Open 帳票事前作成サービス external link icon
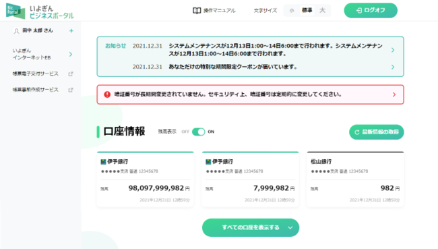This screenshot has width=438, height=249. [x=71, y=90]
